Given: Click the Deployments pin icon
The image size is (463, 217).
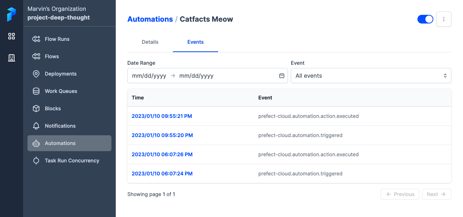Looking at the screenshot, I should pyautogui.click(x=36, y=74).
